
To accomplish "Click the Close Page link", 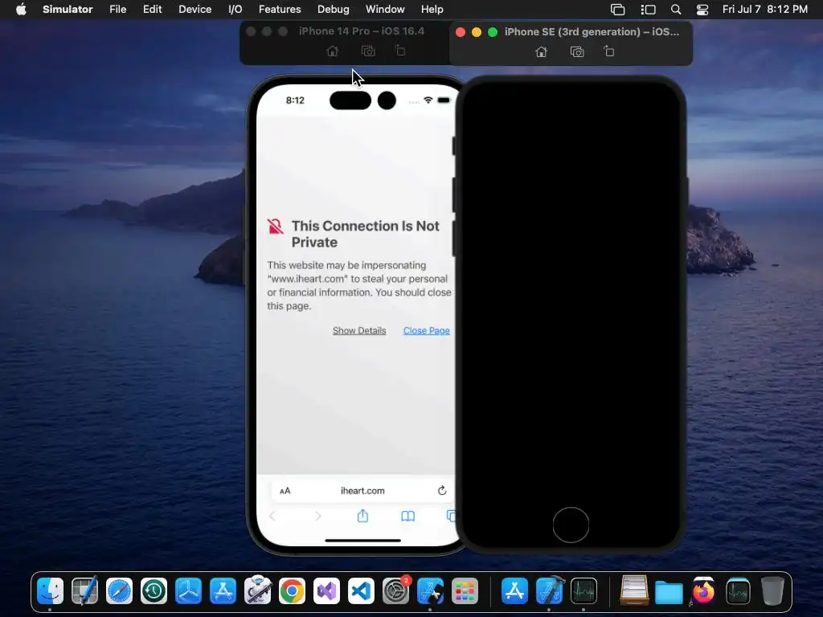I will coord(426,330).
